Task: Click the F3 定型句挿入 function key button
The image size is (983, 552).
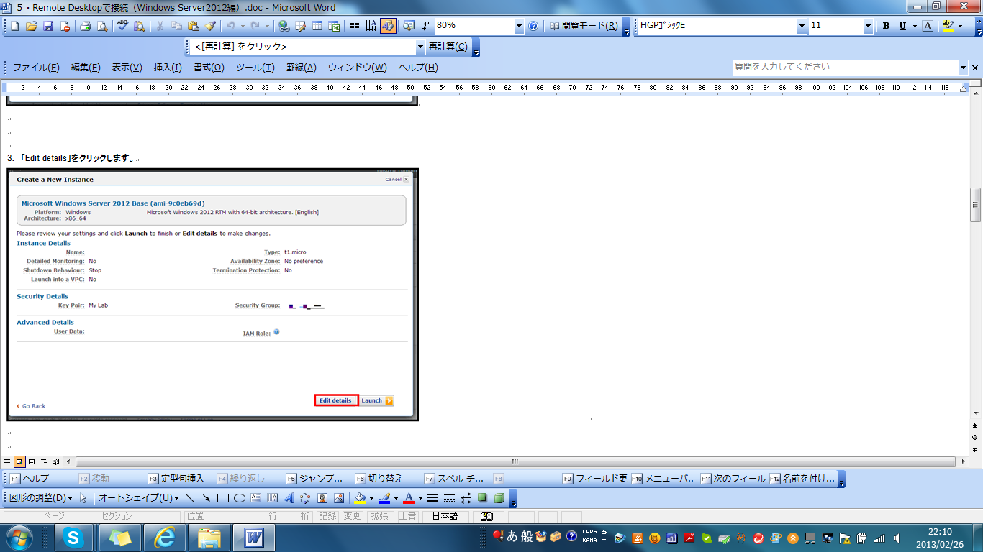Action: tap(176, 479)
